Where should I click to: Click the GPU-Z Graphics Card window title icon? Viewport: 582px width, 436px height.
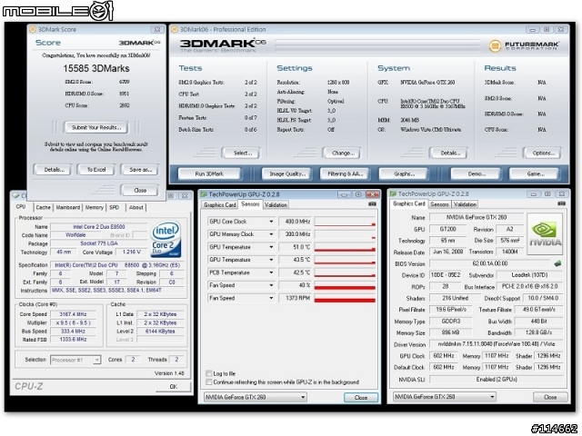[x=393, y=193]
